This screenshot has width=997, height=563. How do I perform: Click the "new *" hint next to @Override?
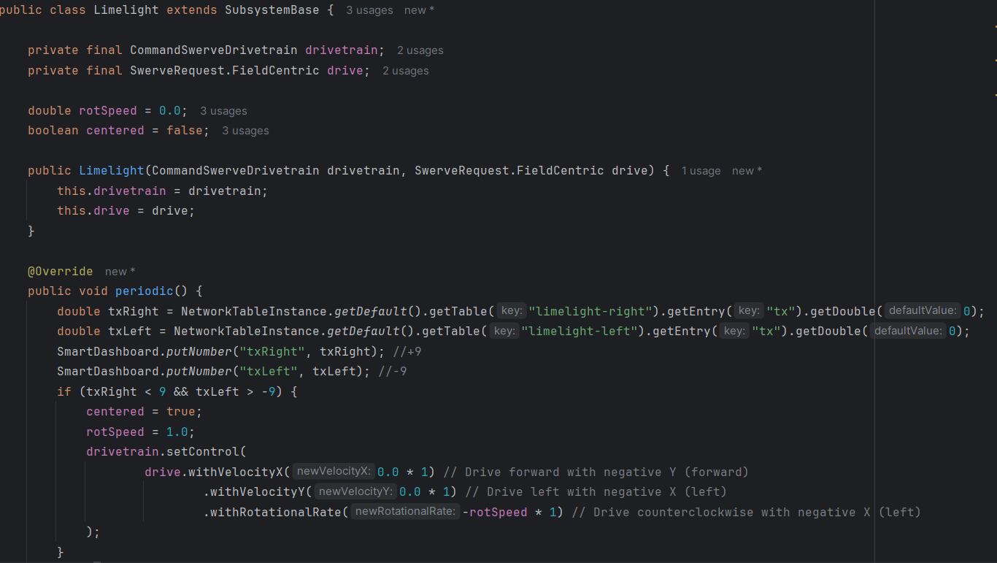click(120, 272)
